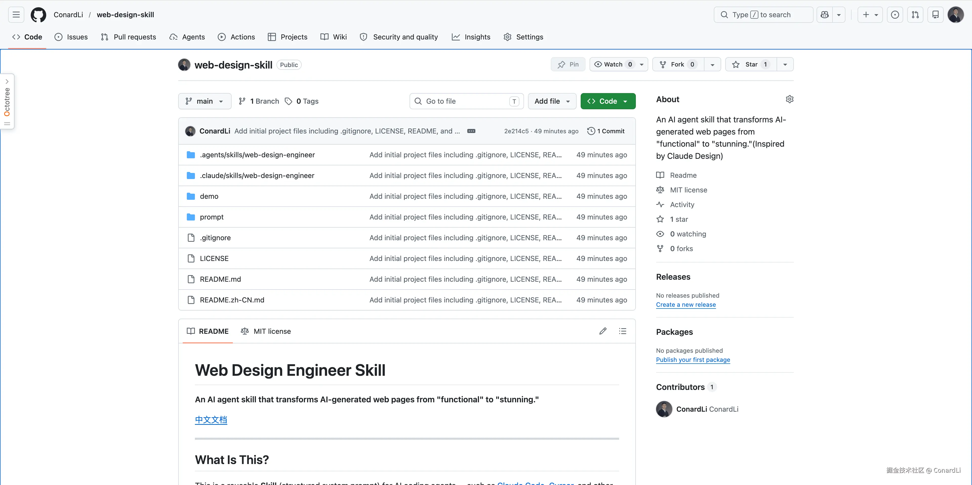Viewport: 972px width, 485px height.
Task: Switch to the Actions tab
Action: pos(237,37)
